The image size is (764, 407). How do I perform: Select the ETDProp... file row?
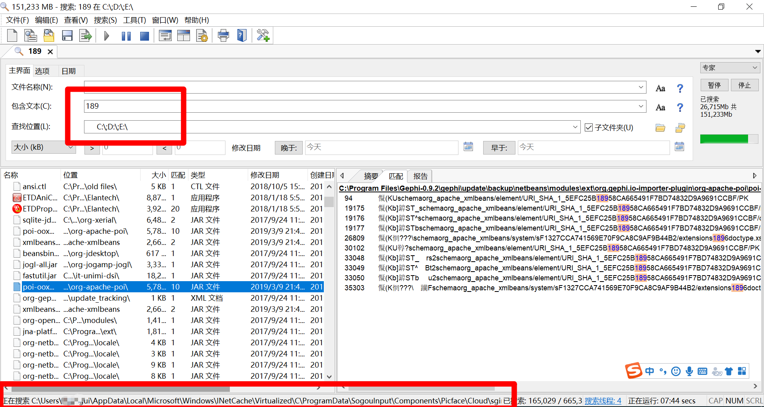coord(168,209)
